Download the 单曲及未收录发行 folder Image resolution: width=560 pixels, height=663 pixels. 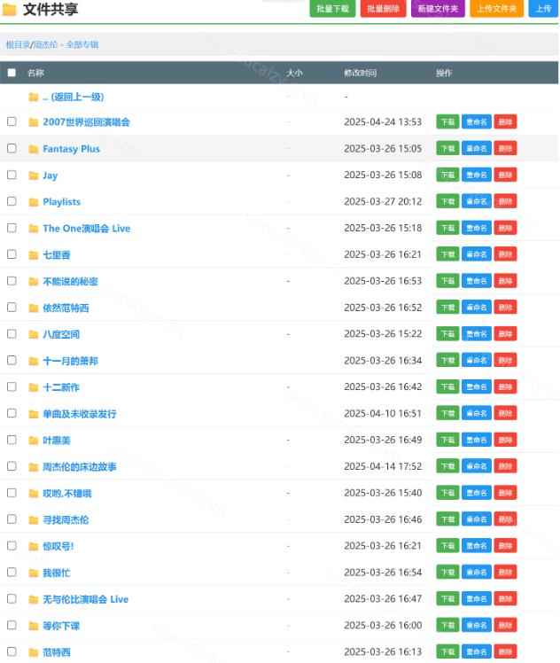(447, 414)
